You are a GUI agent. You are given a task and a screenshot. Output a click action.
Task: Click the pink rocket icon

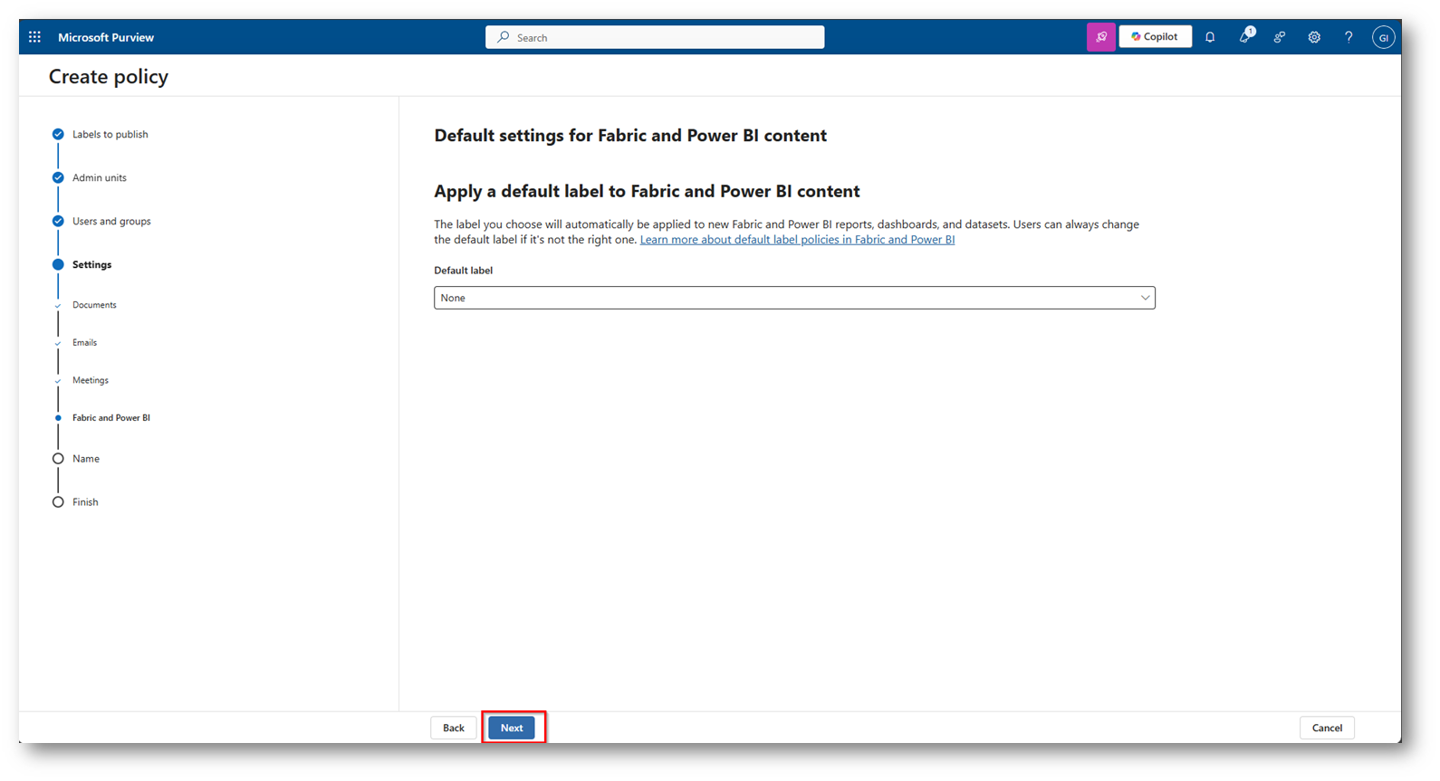pyautogui.click(x=1100, y=37)
